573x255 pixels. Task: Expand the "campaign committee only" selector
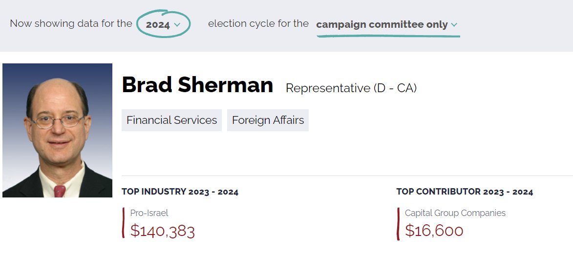382,24
